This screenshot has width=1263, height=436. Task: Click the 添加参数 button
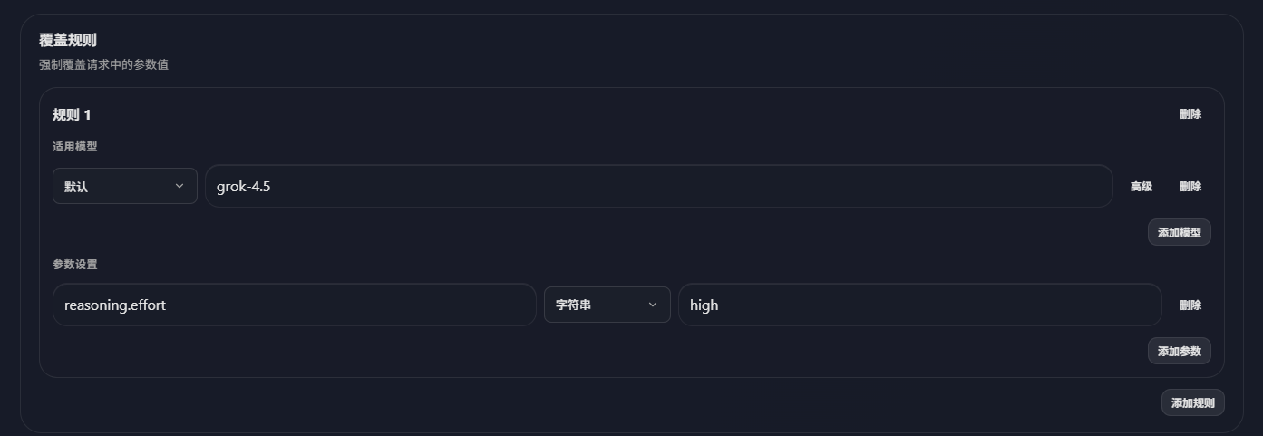click(1179, 351)
